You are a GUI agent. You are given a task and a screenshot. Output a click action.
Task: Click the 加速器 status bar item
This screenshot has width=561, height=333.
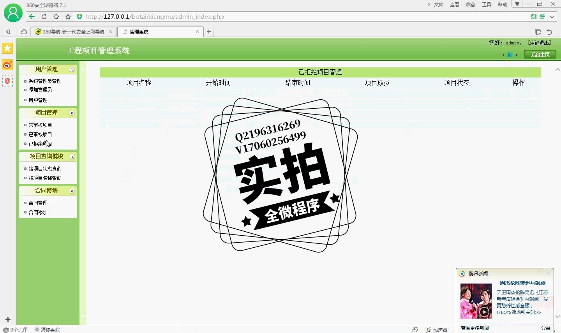click(x=437, y=330)
